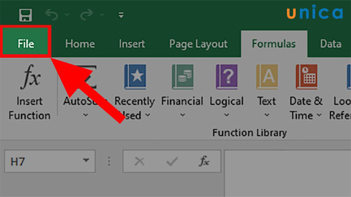The image size is (351, 197).
Task: Open the Name Box dropdown arrow
Action: pos(86,160)
